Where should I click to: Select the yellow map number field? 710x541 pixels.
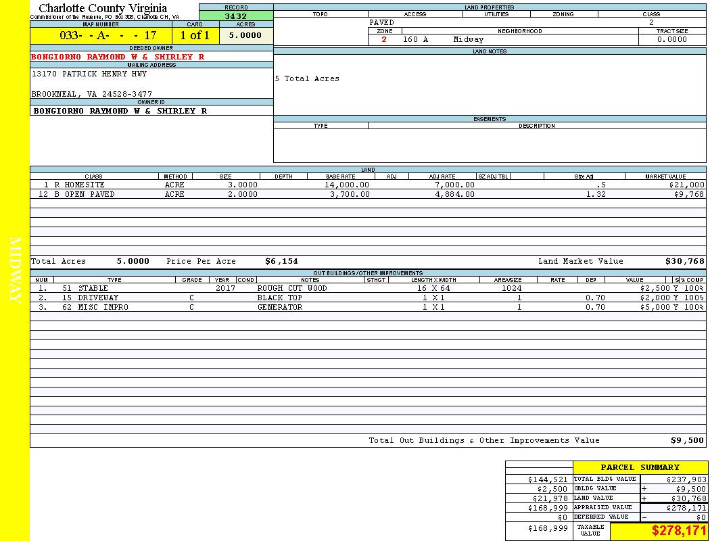point(101,36)
